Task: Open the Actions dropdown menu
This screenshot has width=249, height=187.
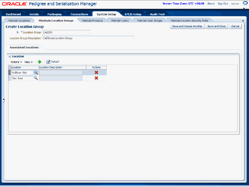Action: point(16,62)
